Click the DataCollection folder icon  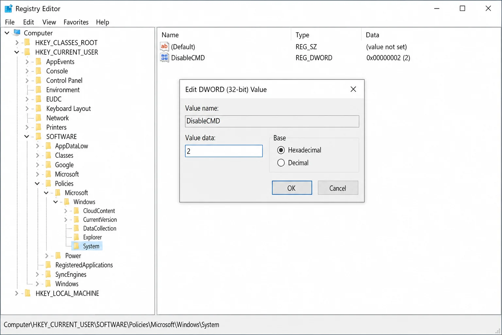pyautogui.click(x=76, y=228)
